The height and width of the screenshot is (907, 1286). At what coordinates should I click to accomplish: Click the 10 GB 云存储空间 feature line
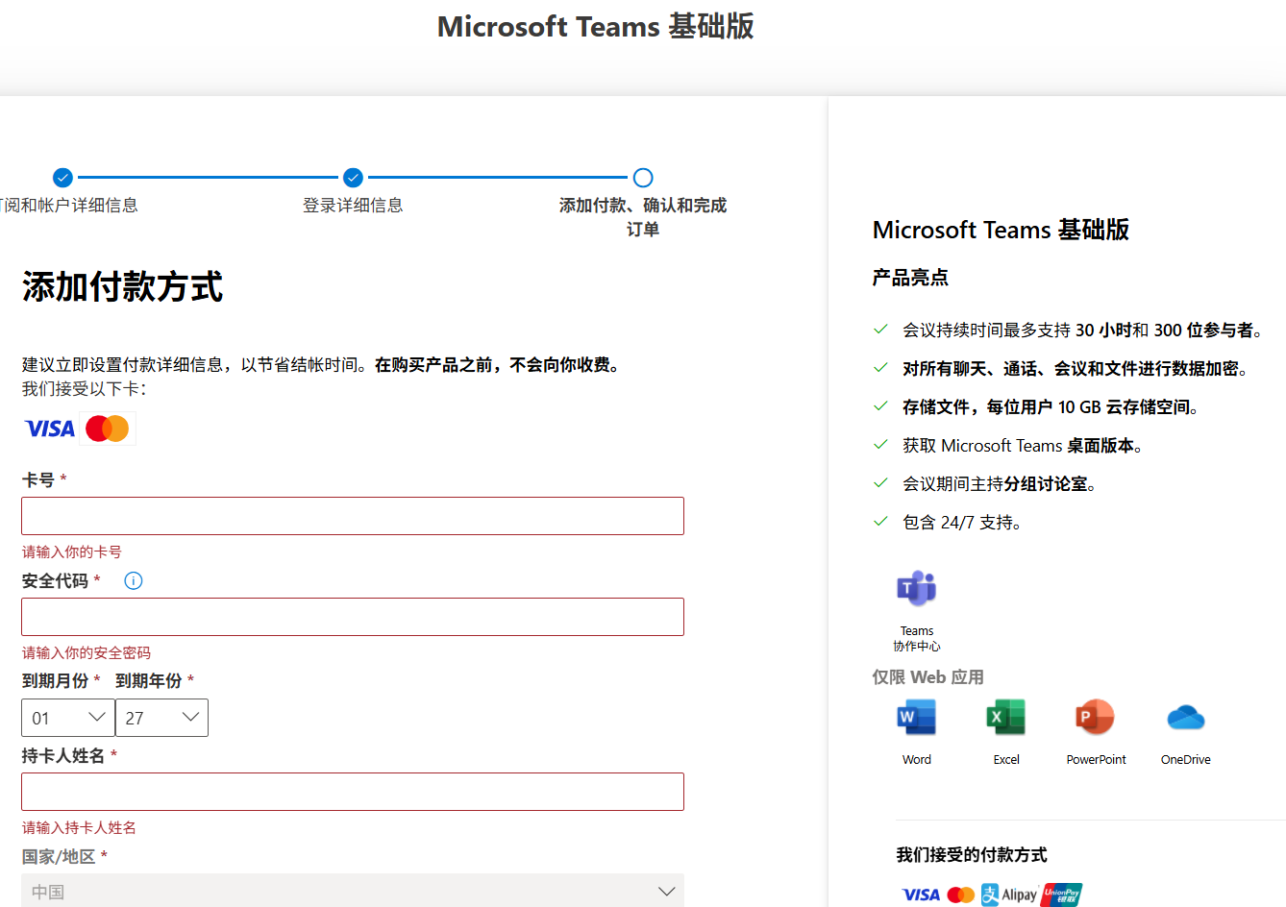(x=1051, y=407)
